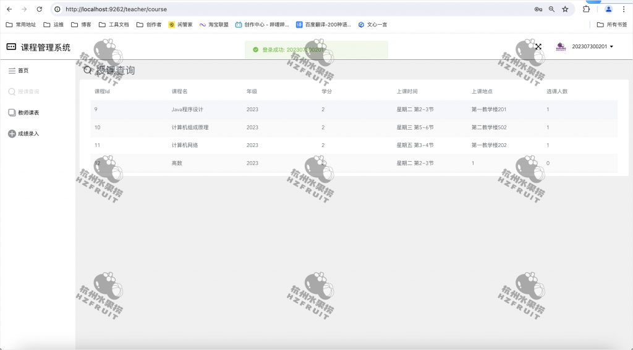Click course Id 9 cell

96,109
